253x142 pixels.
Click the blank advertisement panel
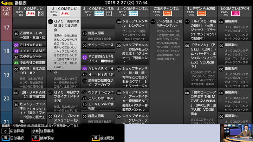click(x=172, y=133)
